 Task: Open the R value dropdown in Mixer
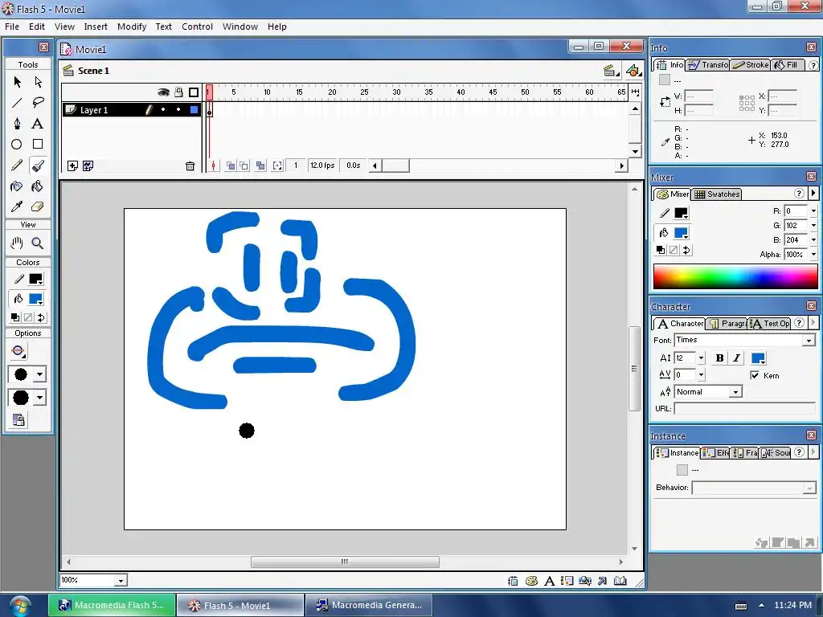813,211
